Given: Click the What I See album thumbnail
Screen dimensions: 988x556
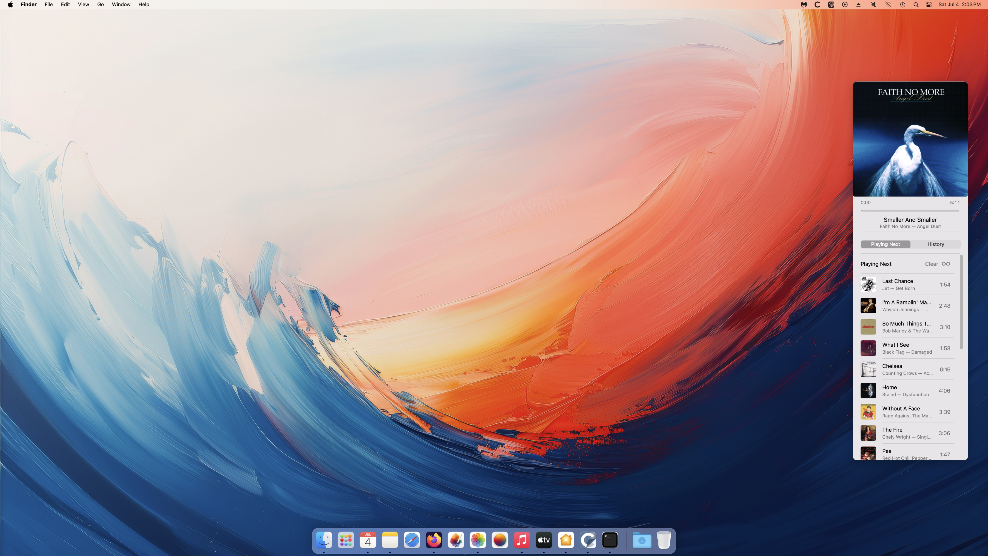Looking at the screenshot, I should (x=868, y=348).
